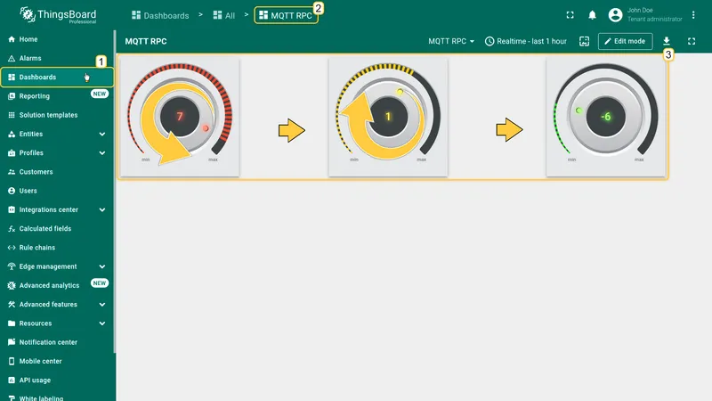712x401 pixels.
Task: Click the NEW badge next to Advanced analytics
Action: [x=100, y=282]
